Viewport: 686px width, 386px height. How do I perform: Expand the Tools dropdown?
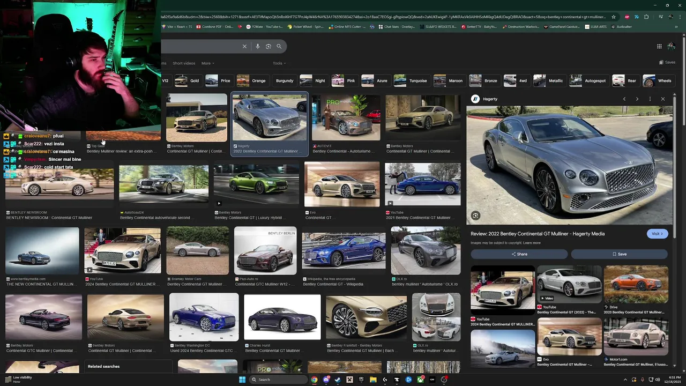[x=279, y=63]
